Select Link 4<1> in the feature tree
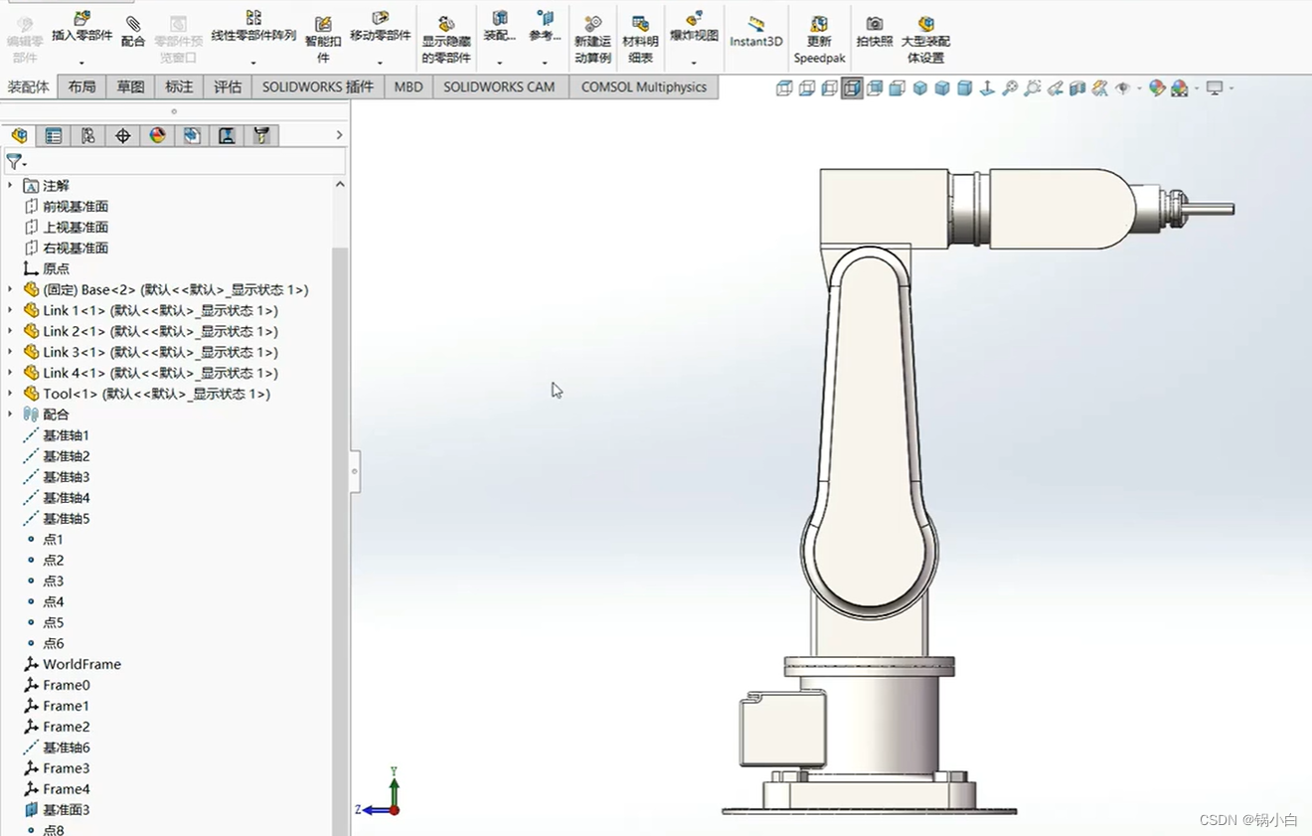 coord(160,373)
